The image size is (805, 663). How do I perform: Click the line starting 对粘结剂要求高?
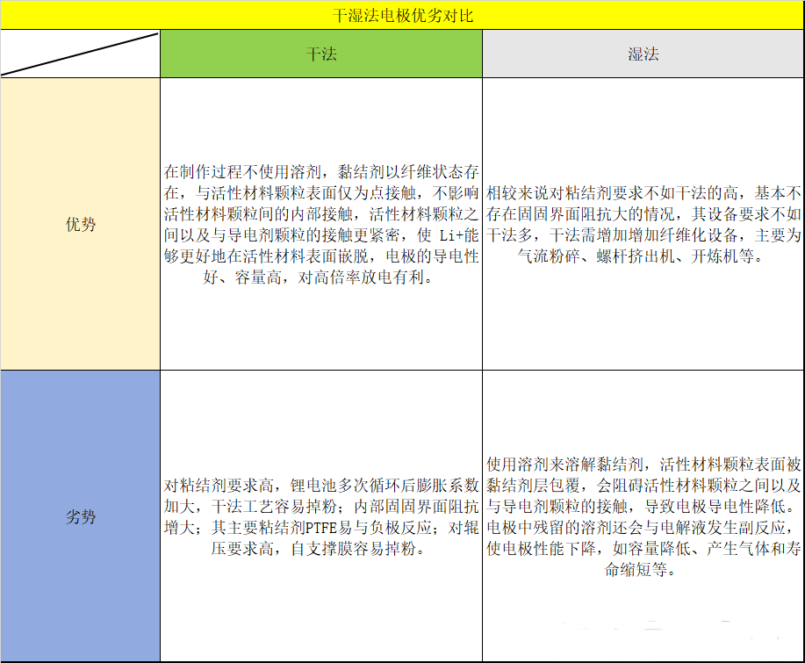coord(320,485)
